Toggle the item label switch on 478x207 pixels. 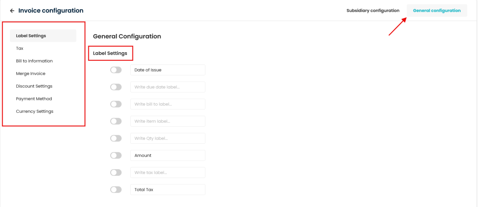click(116, 121)
